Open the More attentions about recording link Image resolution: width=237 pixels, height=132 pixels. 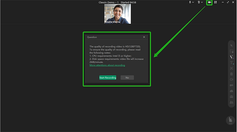point(107,65)
